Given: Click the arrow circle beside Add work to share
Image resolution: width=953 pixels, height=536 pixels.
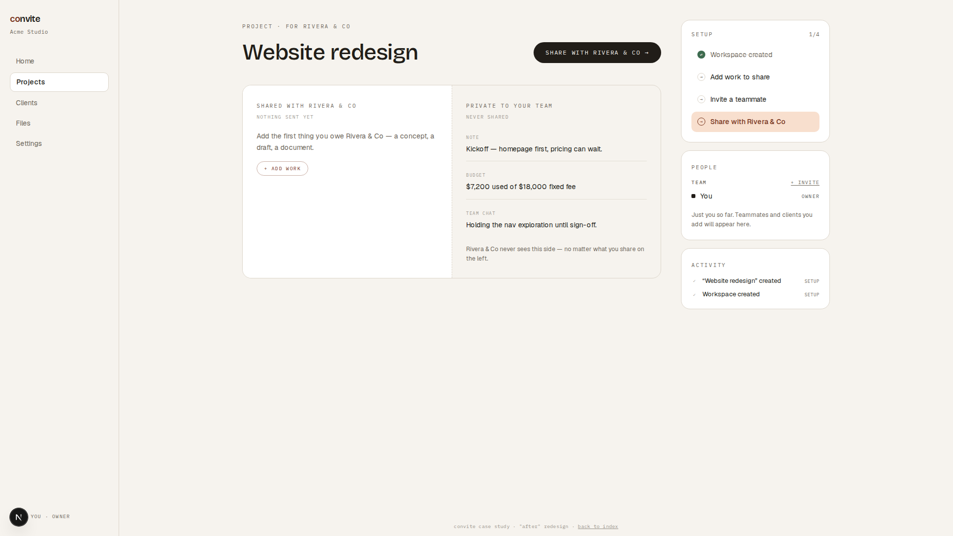Looking at the screenshot, I should (x=701, y=77).
